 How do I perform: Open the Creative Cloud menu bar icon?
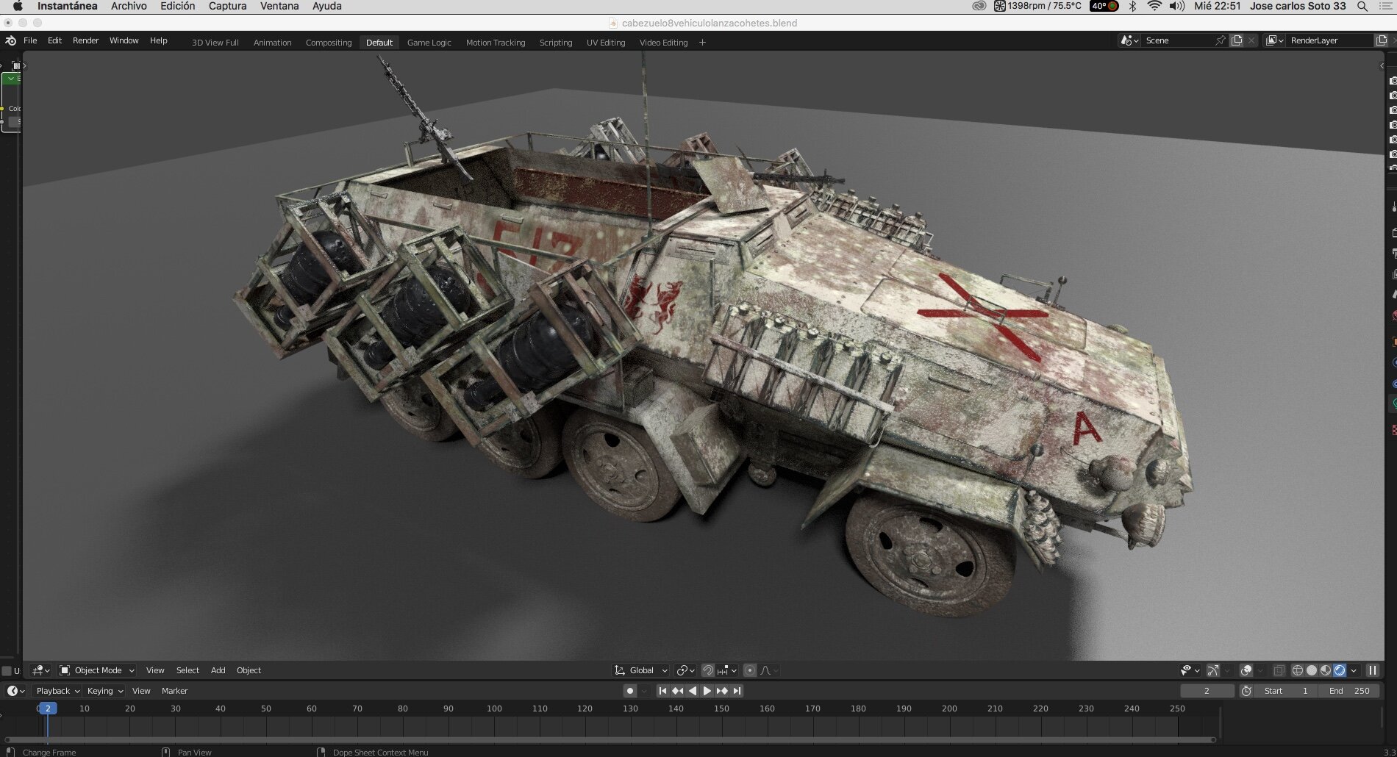tap(979, 6)
